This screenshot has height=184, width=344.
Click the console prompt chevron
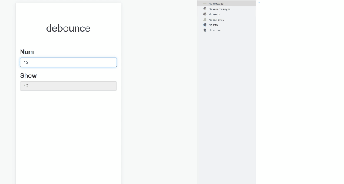[259, 3]
